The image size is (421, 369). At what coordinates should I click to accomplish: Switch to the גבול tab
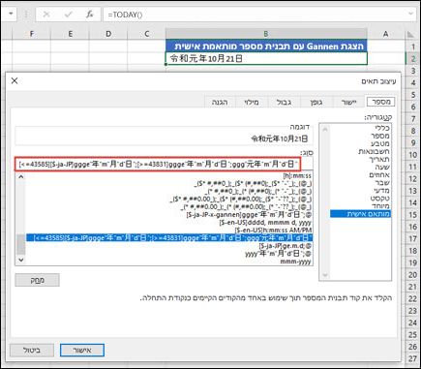(284, 103)
